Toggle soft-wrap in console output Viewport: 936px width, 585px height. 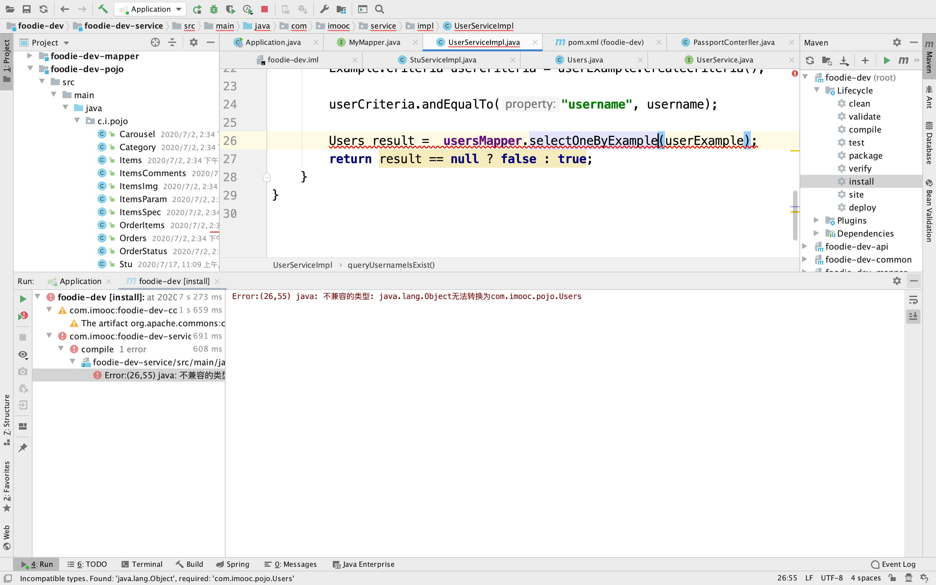point(913,300)
